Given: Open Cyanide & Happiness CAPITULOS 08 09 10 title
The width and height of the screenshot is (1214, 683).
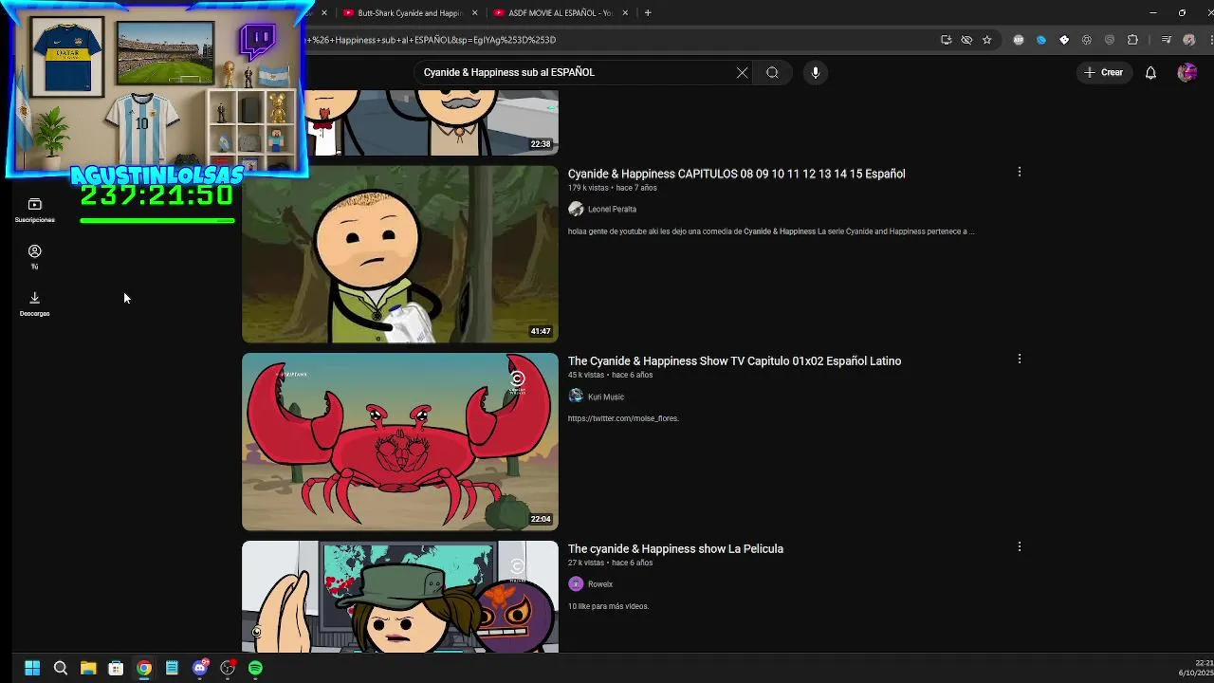Looking at the screenshot, I should pyautogui.click(x=736, y=174).
